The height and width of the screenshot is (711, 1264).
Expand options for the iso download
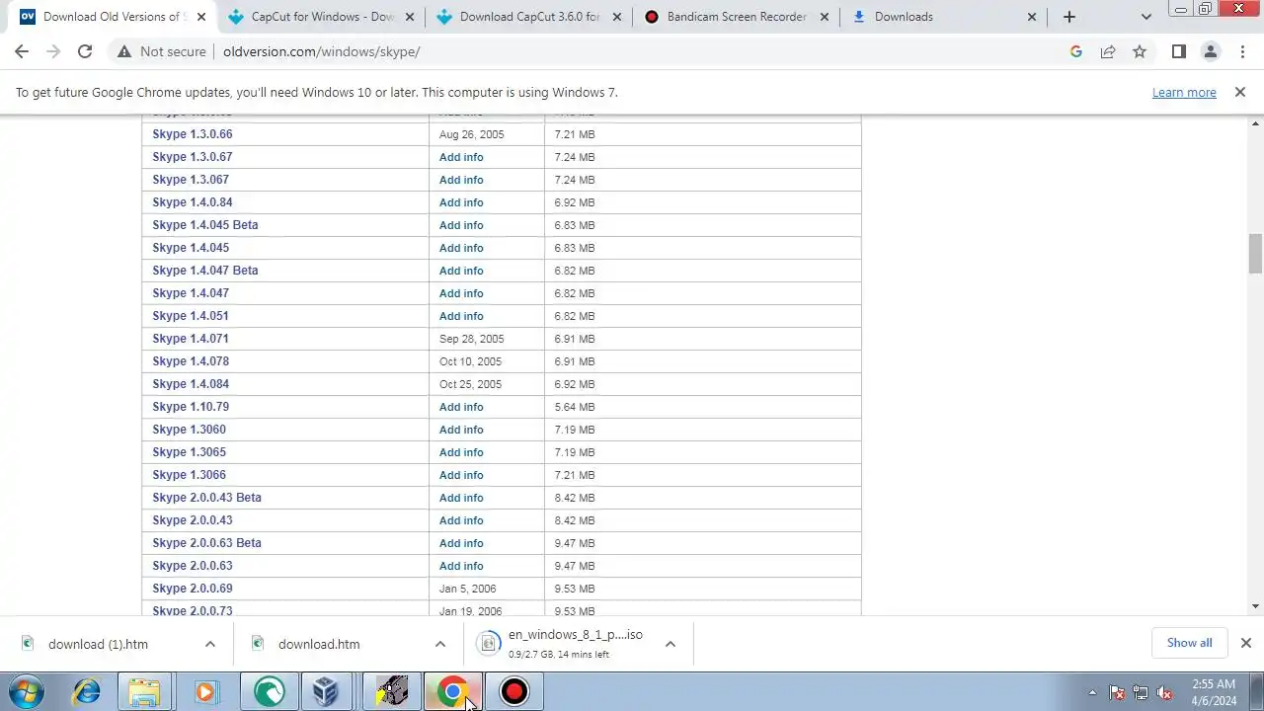[671, 644]
